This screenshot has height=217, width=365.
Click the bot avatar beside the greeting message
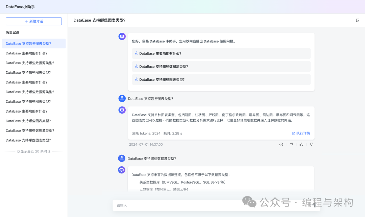(122, 37)
